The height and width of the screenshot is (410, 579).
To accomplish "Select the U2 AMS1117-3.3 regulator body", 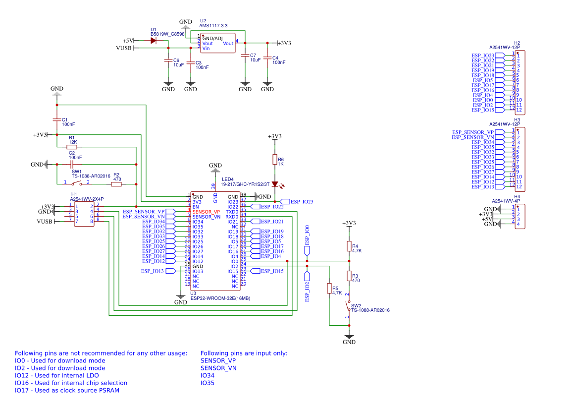I will click(x=218, y=43).
